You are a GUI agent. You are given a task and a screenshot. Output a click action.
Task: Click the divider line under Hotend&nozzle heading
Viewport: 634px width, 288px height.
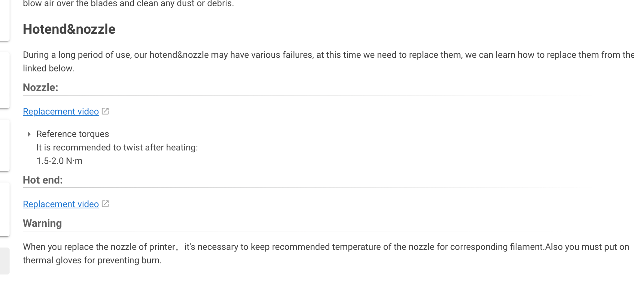tap(310, 39)
